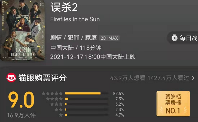Click the large 9.0 rating score
The width and height of the screenshot is (198, 122).
(x=21, y=100)
